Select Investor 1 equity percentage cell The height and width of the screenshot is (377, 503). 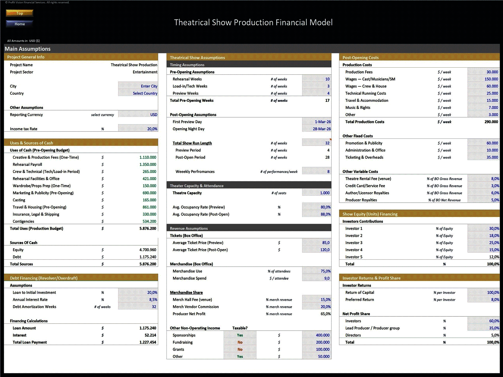(483, 228)
